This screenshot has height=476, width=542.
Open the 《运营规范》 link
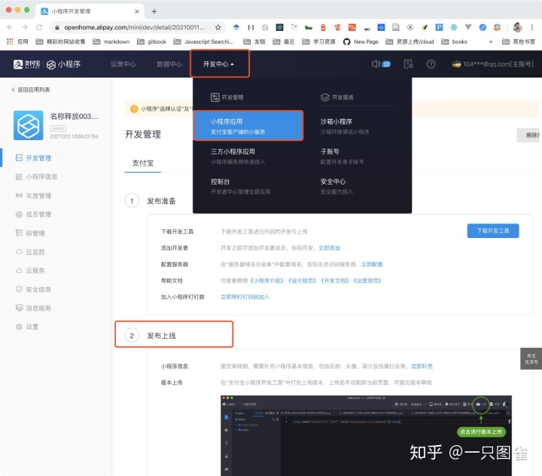coord(367,280)
